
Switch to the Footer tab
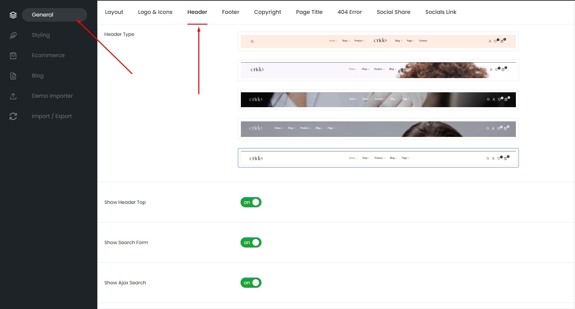point(230,12)
